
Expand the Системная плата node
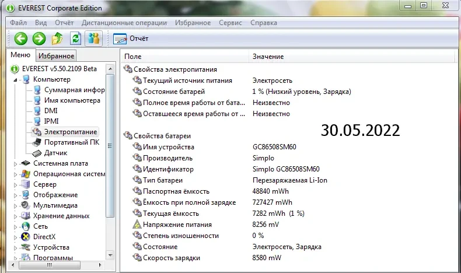pos(15,164)
